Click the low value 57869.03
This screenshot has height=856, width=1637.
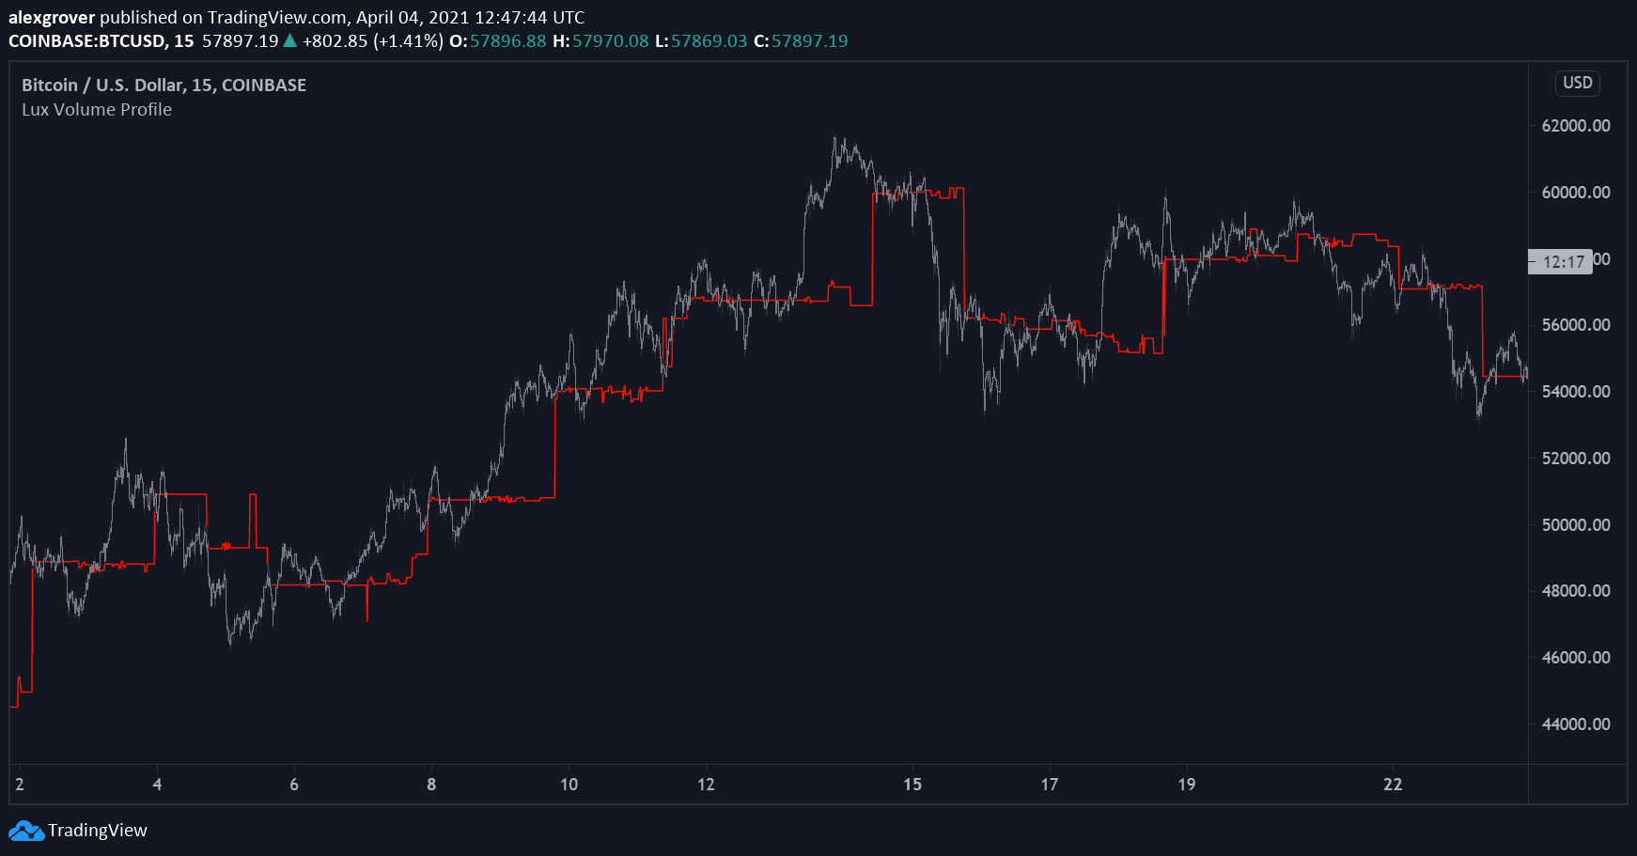click(709, 40)
